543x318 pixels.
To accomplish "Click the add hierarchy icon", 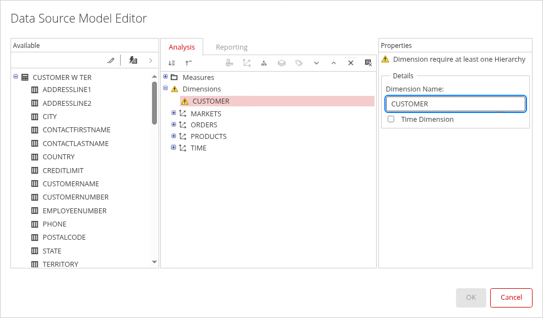I will [x=264, y=63].
